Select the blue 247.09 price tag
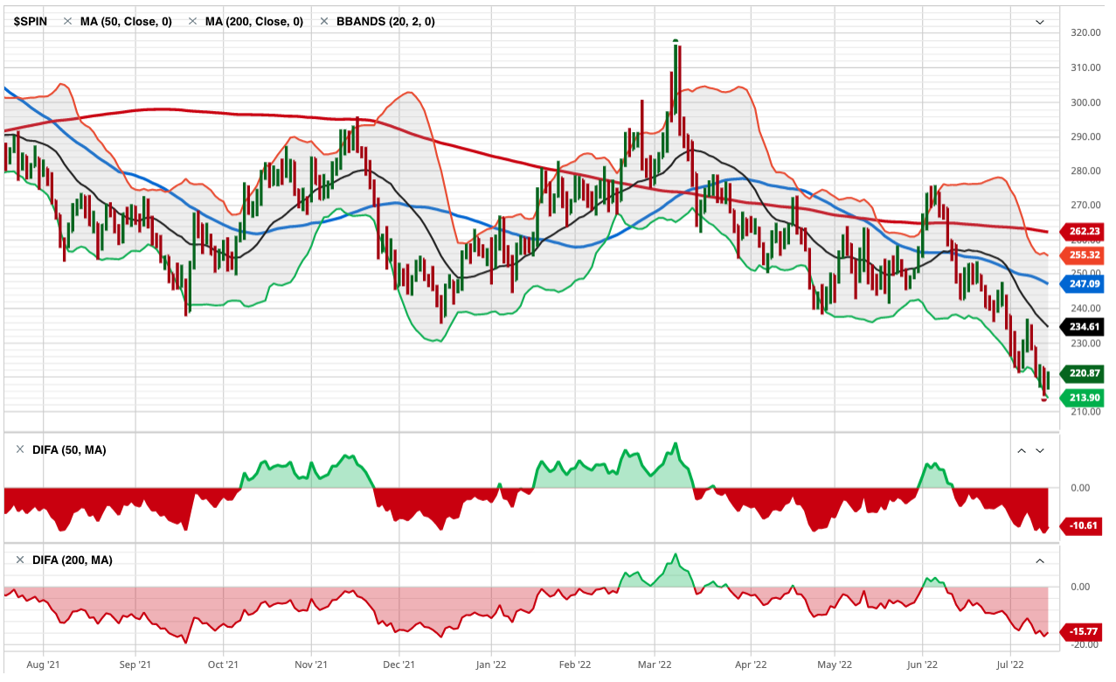This screenshot has height=682, width=1116. click(1084, 283)
